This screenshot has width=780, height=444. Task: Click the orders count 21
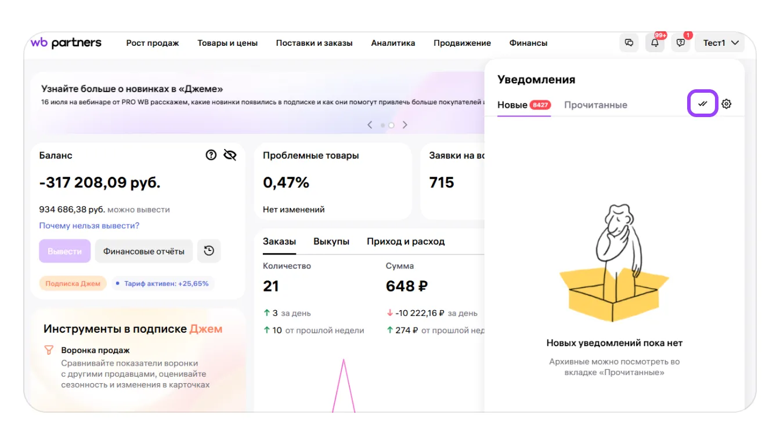[270, 286]
